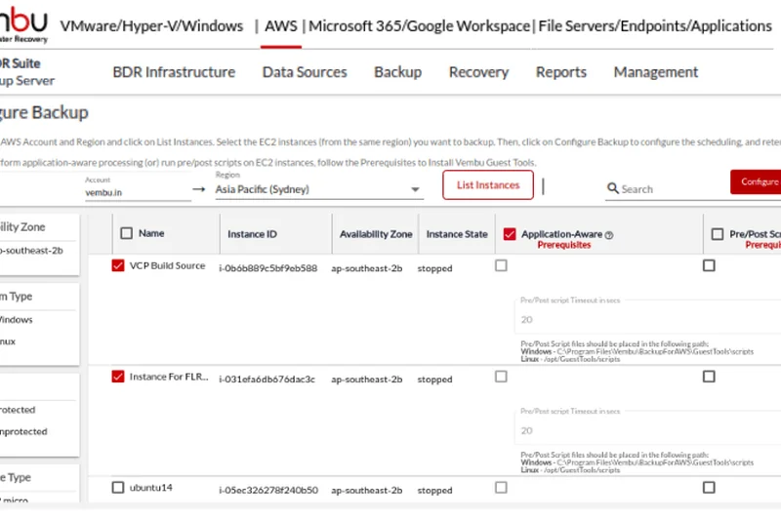Uncheck the Instance For FLR row checkbox
The width and height of the screenshot is (781, 520).
[118, 377]
